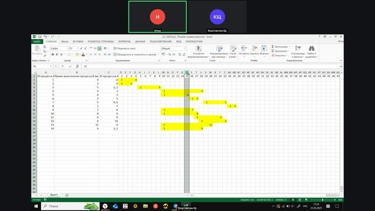Click Merge and Center (Объединить и поместить в центре)
Viewport: 375px width, 211px height.
pos(135,55)
